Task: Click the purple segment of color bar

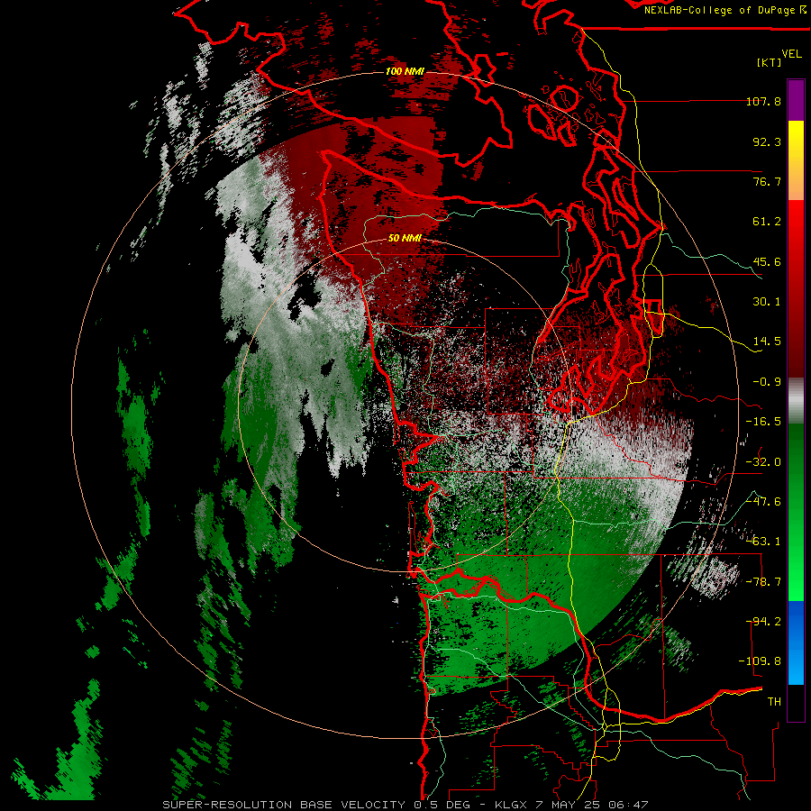Action: (796, 100)
